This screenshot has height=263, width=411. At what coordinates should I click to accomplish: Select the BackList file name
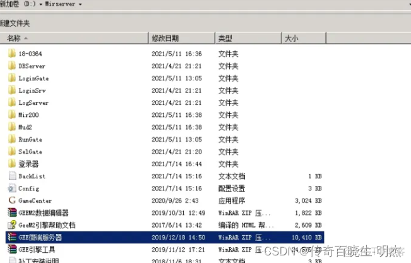(x=32, y=176)
